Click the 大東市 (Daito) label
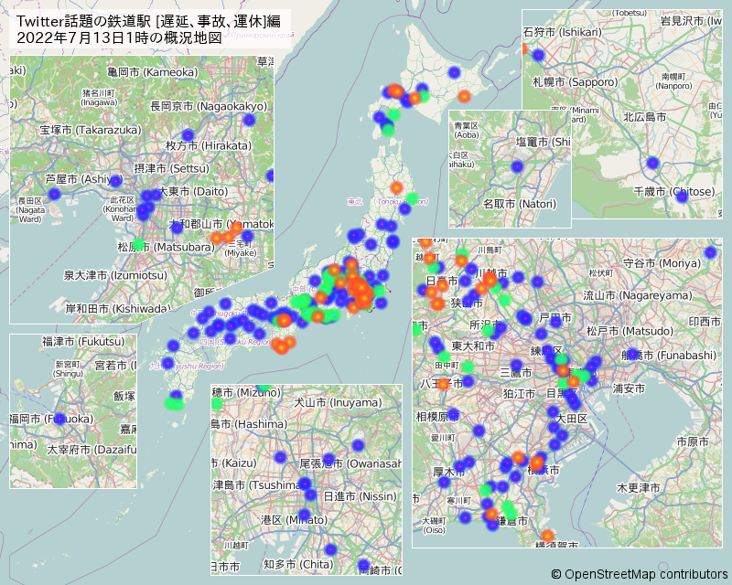Screen dimensions: 732x585 tap(193, 191)
